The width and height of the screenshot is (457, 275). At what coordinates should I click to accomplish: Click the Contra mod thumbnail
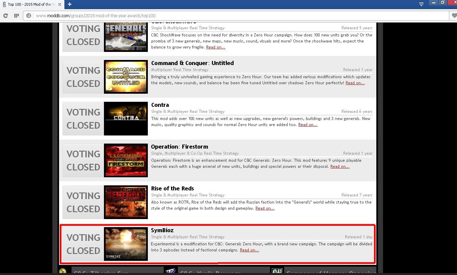coord(126,119)
